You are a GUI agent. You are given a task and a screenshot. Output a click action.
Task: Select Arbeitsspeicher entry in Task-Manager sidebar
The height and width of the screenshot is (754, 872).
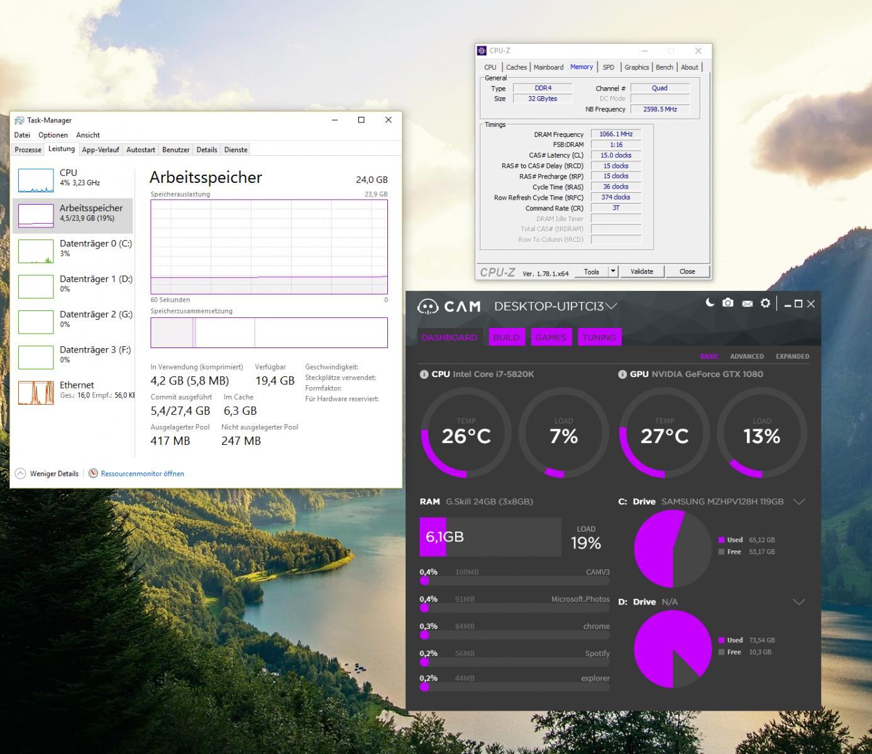pos(72,216)
